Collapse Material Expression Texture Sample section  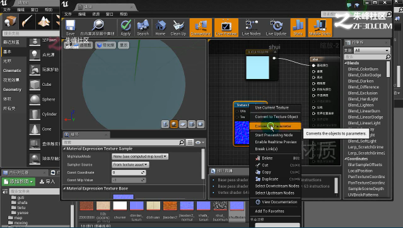(64, 149)
